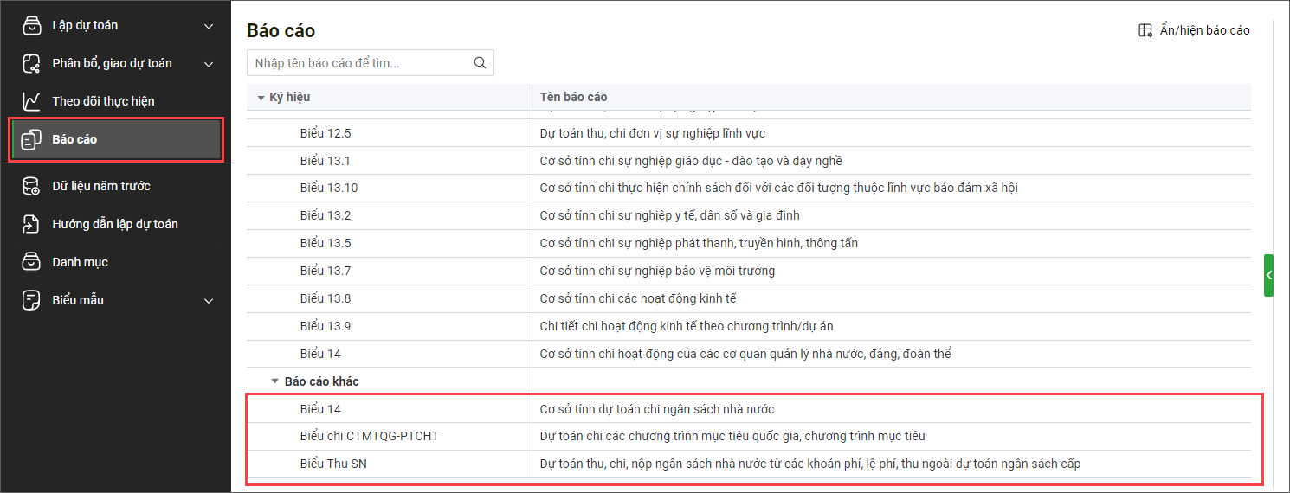Click the Dữ liệu năm trước database icon
This screenshot has height=493, width=1290.
[32, 186]
